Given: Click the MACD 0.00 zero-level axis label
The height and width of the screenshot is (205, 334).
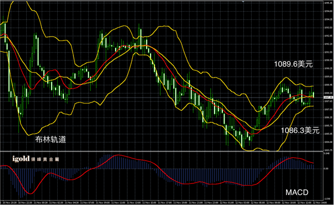Looking at the screenshot, I should coord(326,168).
